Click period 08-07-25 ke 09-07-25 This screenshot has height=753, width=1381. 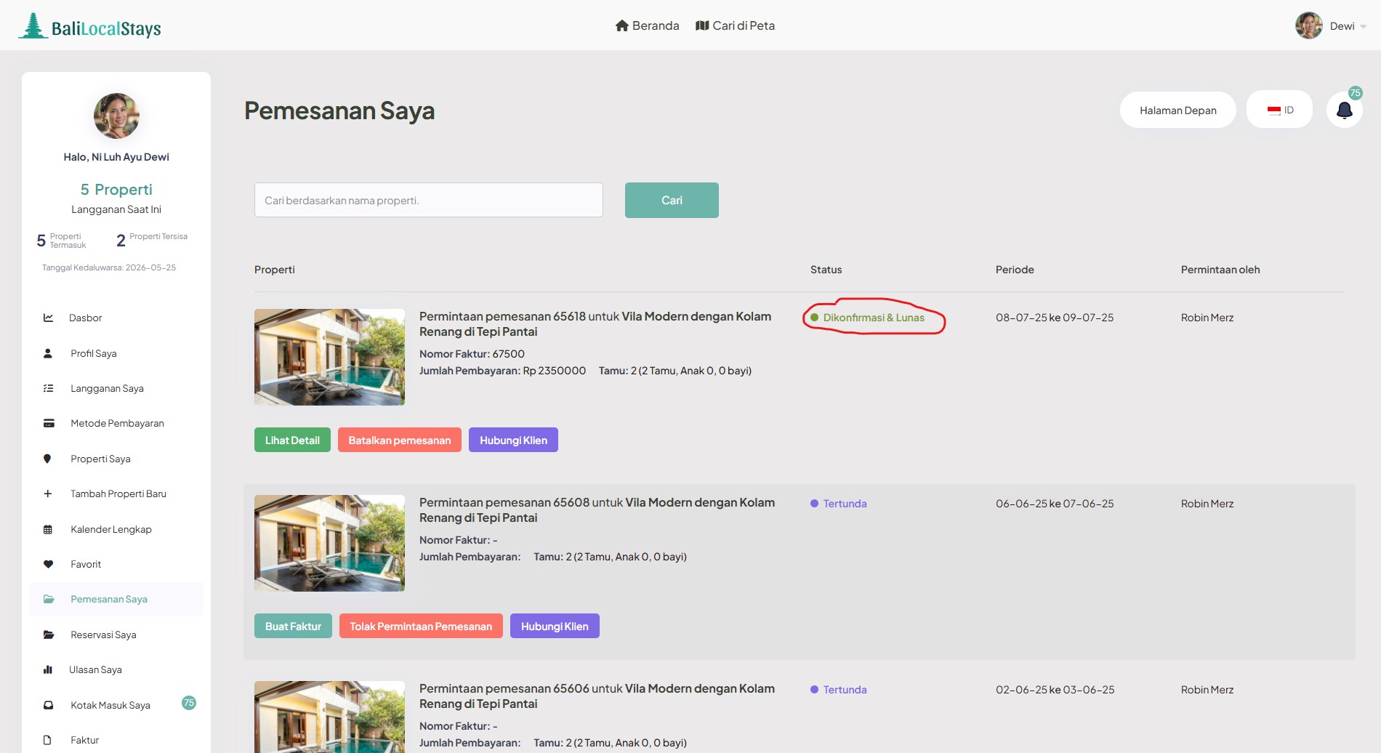(1055, 318)
